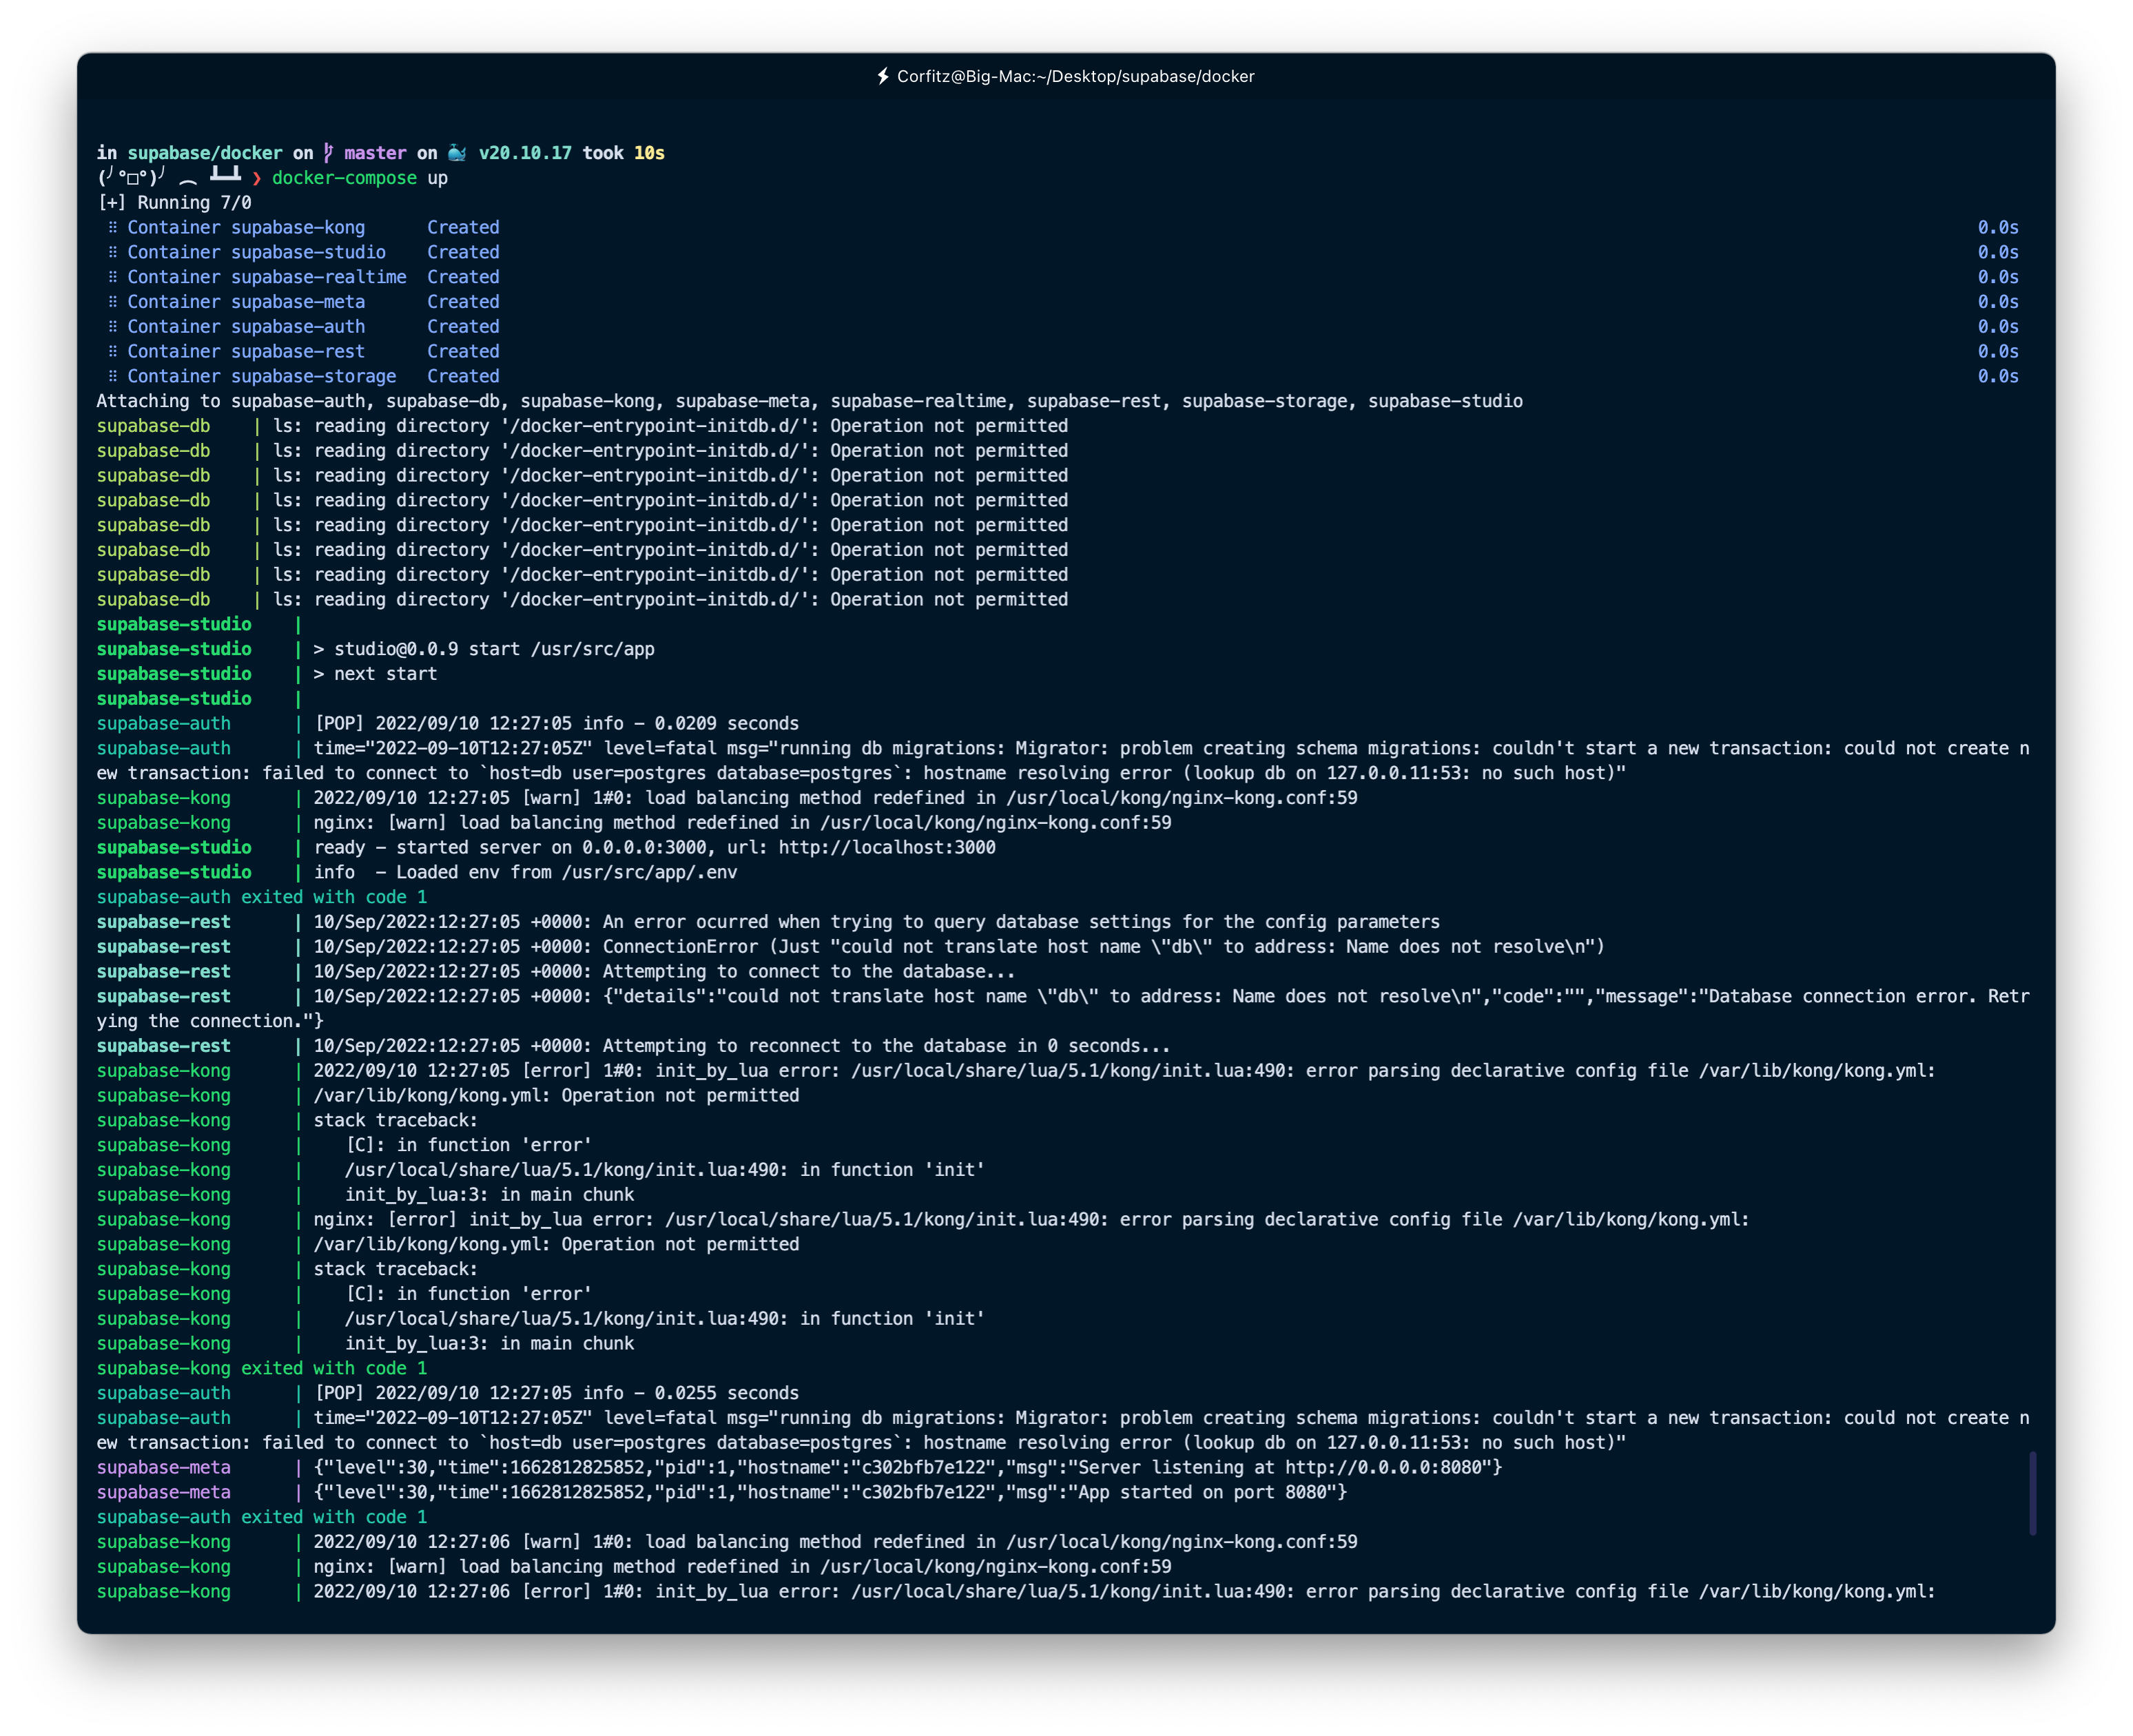
Task: Select the docker-compose up command text
Action: pos(360,178)
